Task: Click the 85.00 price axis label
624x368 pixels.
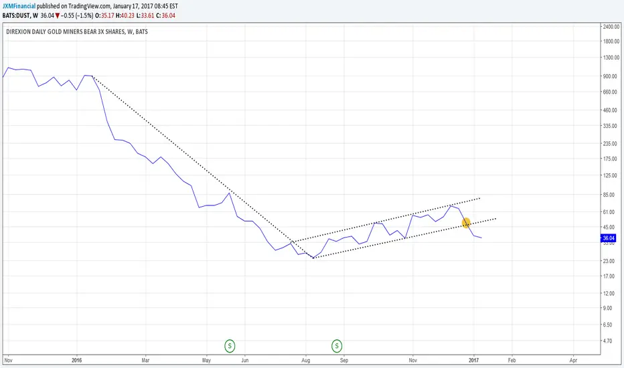Action: (609, 195)
